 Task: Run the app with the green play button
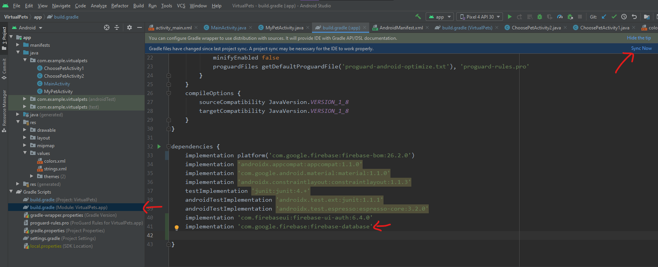510,17
